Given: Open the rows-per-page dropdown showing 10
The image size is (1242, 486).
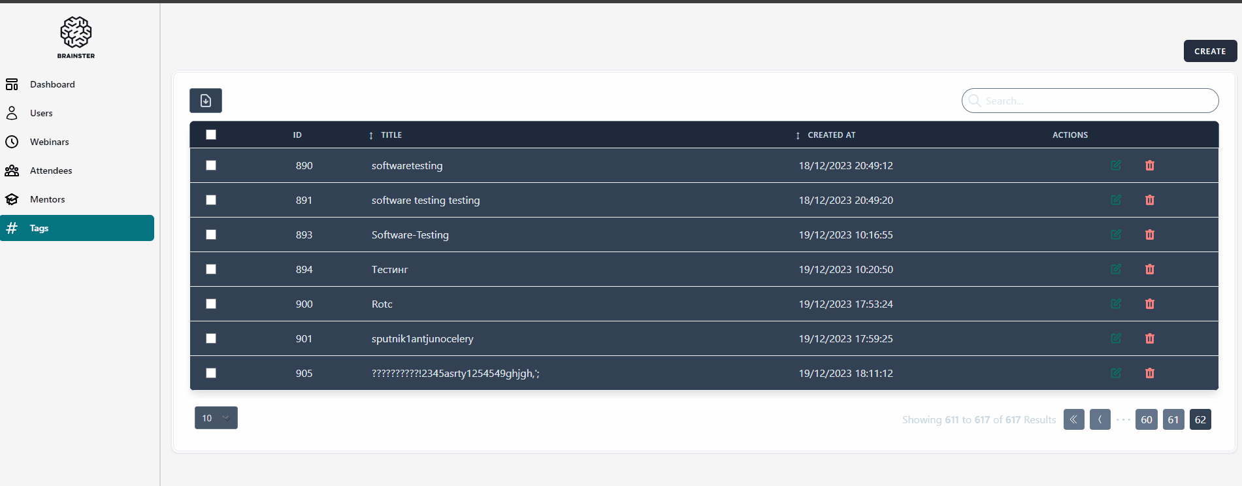Looking at the screenshot, I should click(x=216, y=418).
